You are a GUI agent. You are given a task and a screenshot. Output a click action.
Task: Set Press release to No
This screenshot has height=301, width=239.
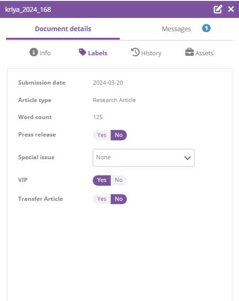(119, 135)
